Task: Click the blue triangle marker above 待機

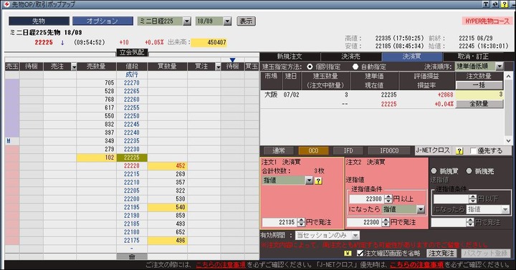Action: [232, 60]
